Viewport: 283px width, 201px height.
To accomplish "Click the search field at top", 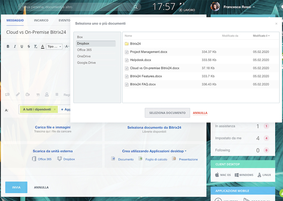I will click(x=79, y=7).
